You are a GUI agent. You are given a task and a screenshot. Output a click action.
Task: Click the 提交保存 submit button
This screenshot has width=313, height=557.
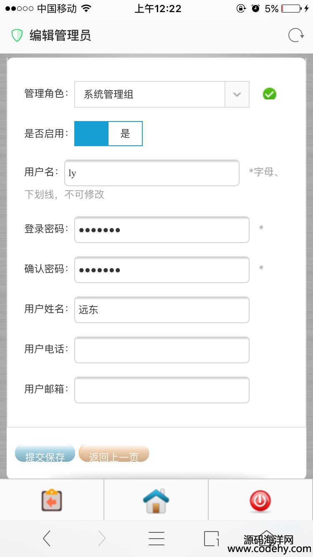[45, 454]
